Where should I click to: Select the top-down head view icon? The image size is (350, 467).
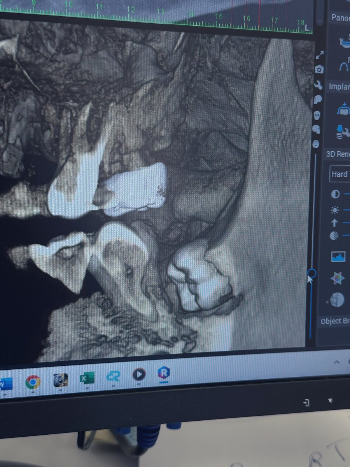pos(316,144)
